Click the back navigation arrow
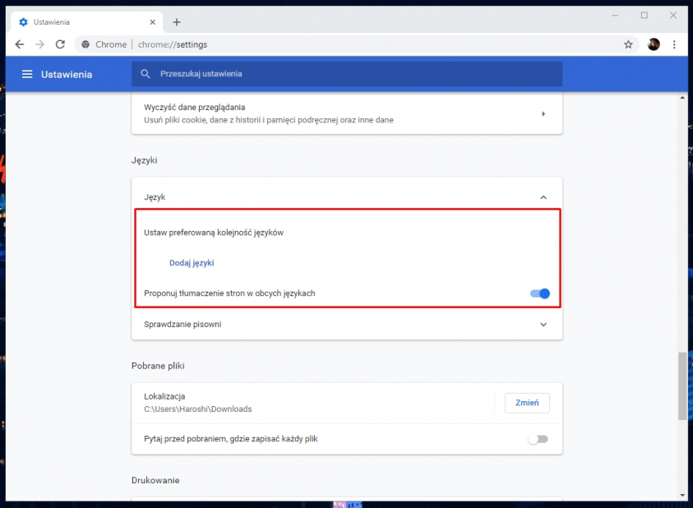Screen dimensions: 693x508 [19, 44]
